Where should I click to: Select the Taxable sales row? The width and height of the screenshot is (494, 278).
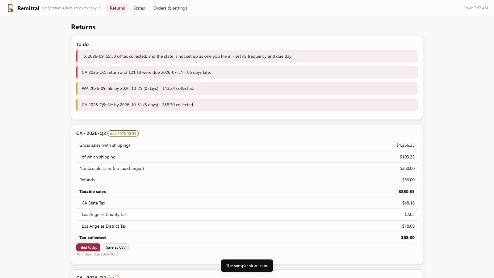pyautogui.click(x=247, y=192)
